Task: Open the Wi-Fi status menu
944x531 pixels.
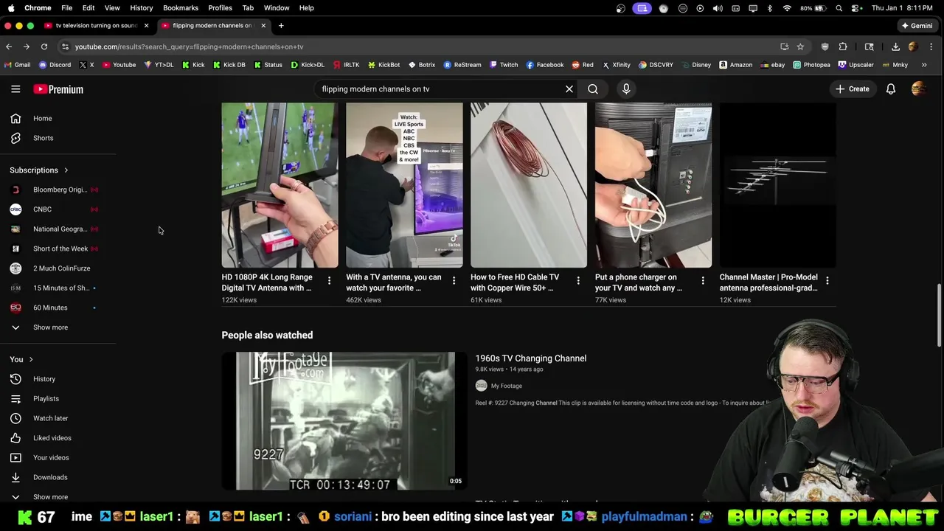Action: click(x=787, y=8)
